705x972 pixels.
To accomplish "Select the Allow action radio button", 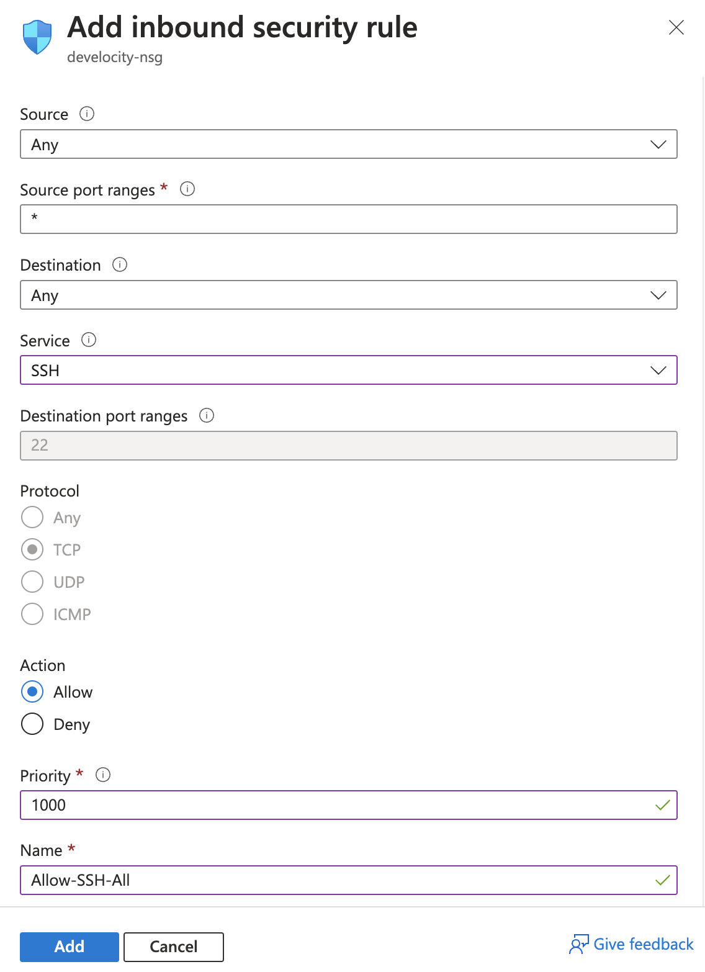I will [x=32, y=691].
